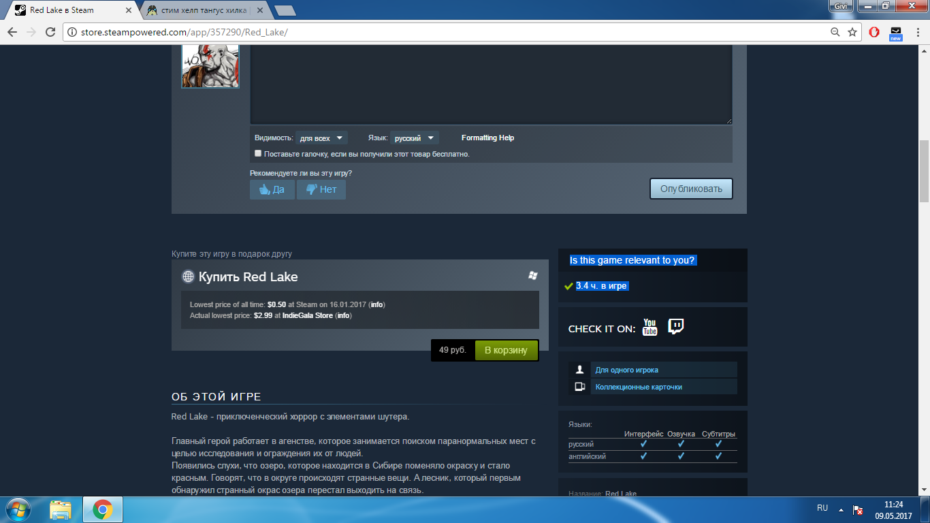Click the 'Купить Red Lake' purchase title
930x523 pixels.
pyautogui.click(x=248, y=277)
